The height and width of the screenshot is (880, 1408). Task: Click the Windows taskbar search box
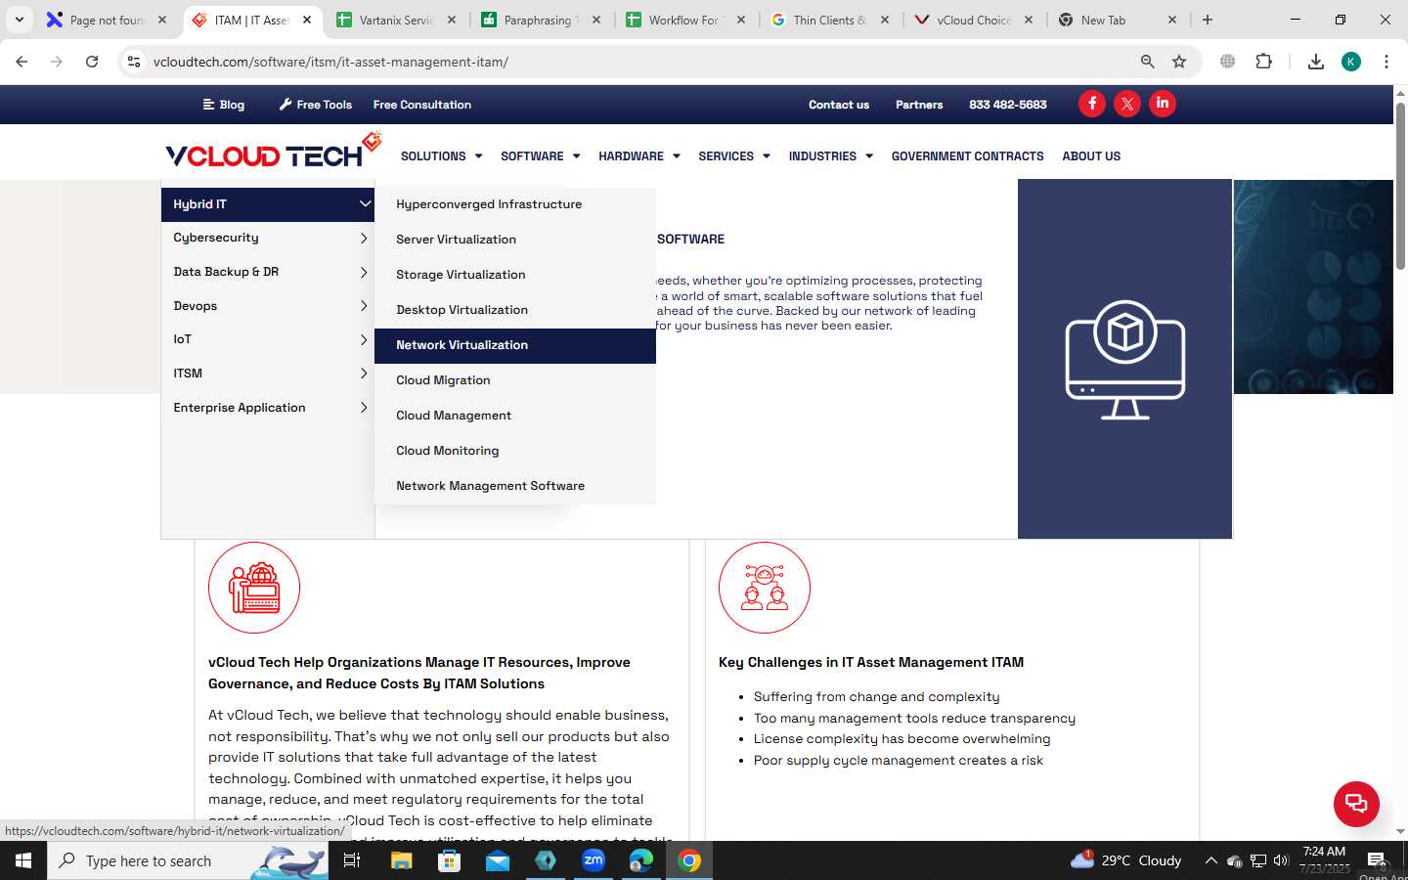(x=188, y=860)
